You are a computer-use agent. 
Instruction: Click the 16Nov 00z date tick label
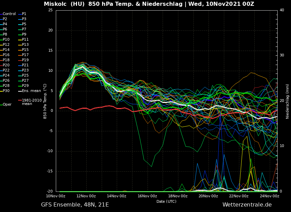click(x=147, y=196)
